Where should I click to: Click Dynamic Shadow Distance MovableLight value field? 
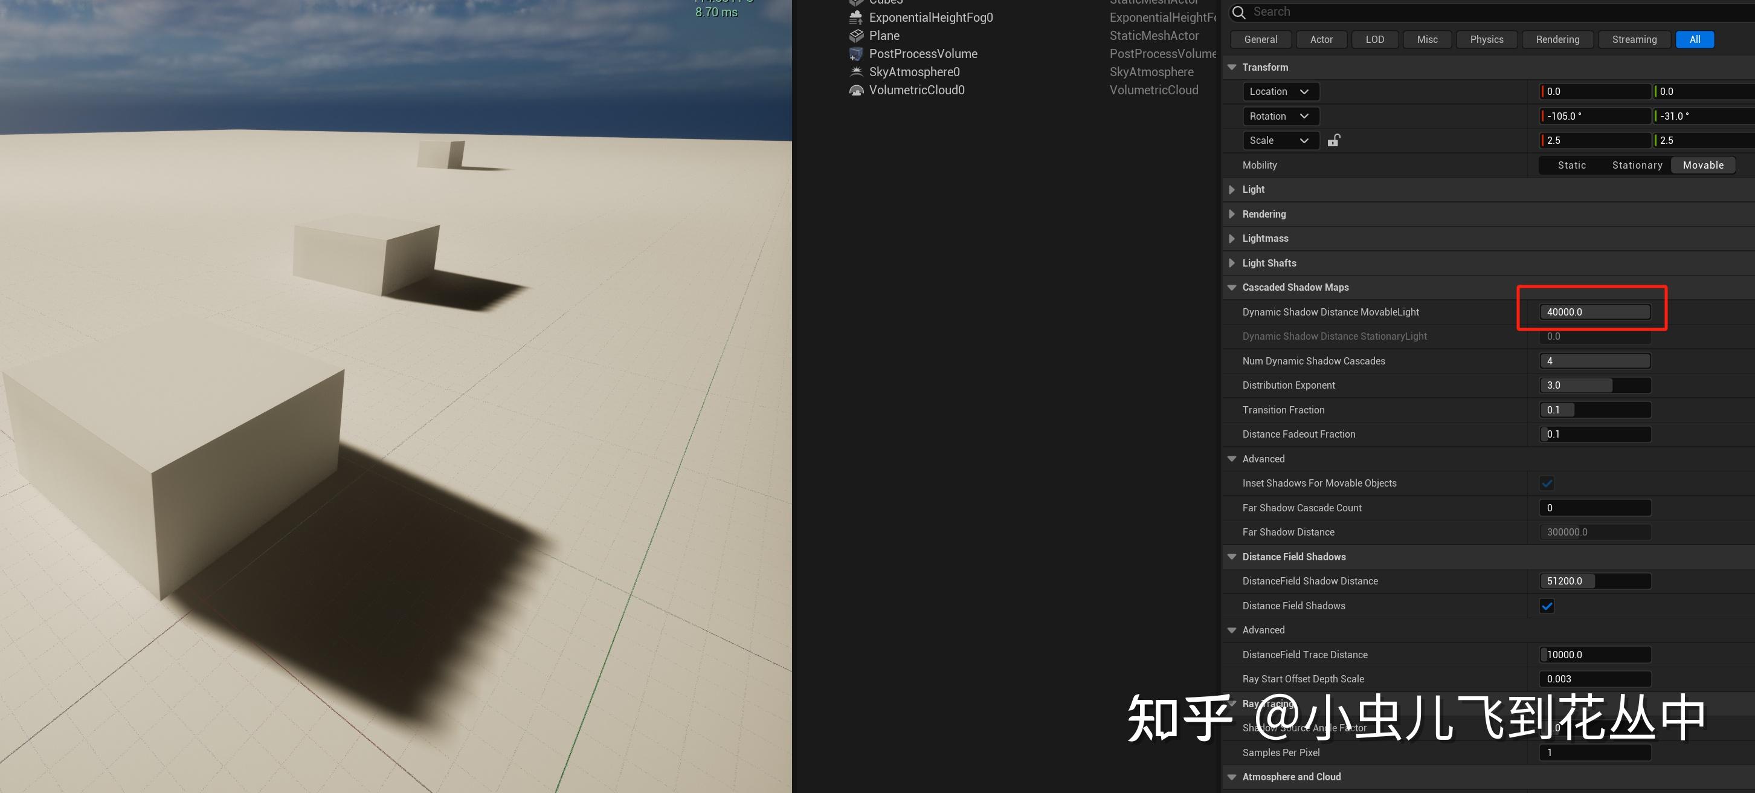(1595, 312)
